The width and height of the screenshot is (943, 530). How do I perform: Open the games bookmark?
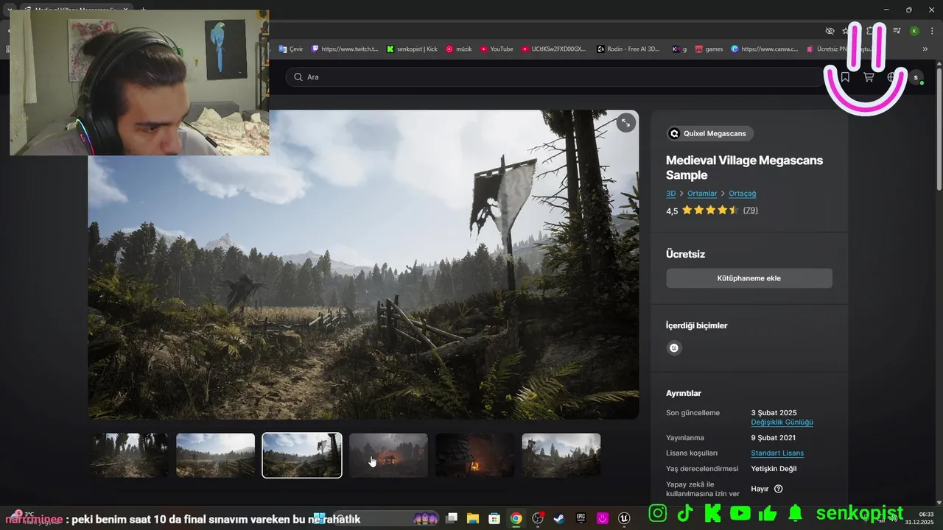tap(709, 49)
